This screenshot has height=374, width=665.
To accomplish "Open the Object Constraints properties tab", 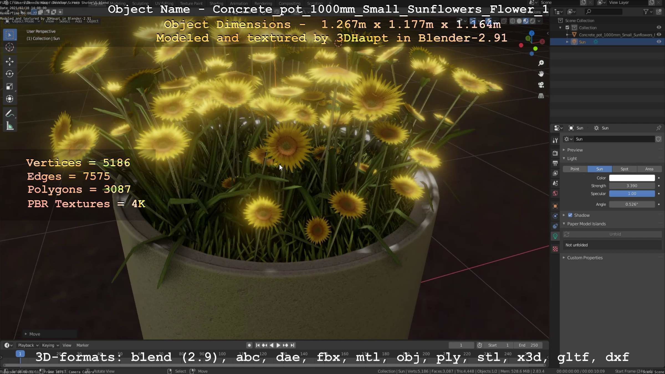I will 555,226.
